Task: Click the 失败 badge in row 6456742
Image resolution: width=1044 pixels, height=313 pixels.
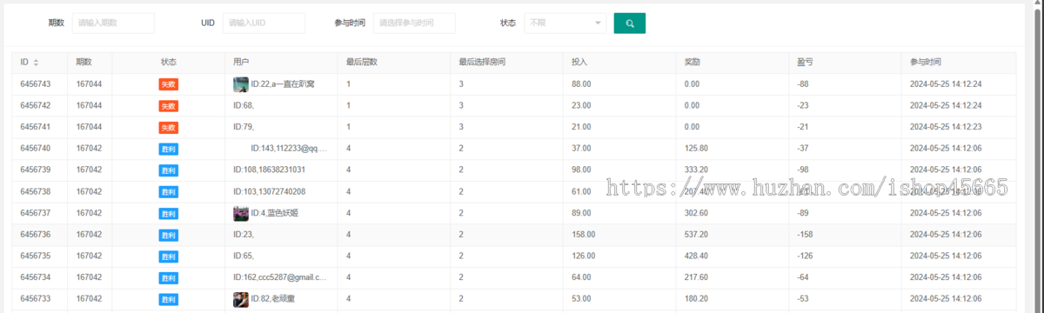Action: (168, 106)
